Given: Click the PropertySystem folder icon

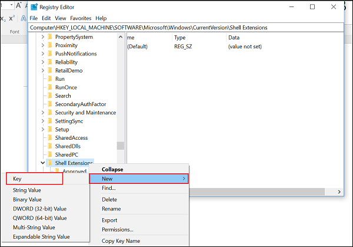Looking at the screenshot, I should tap(50, 37).
